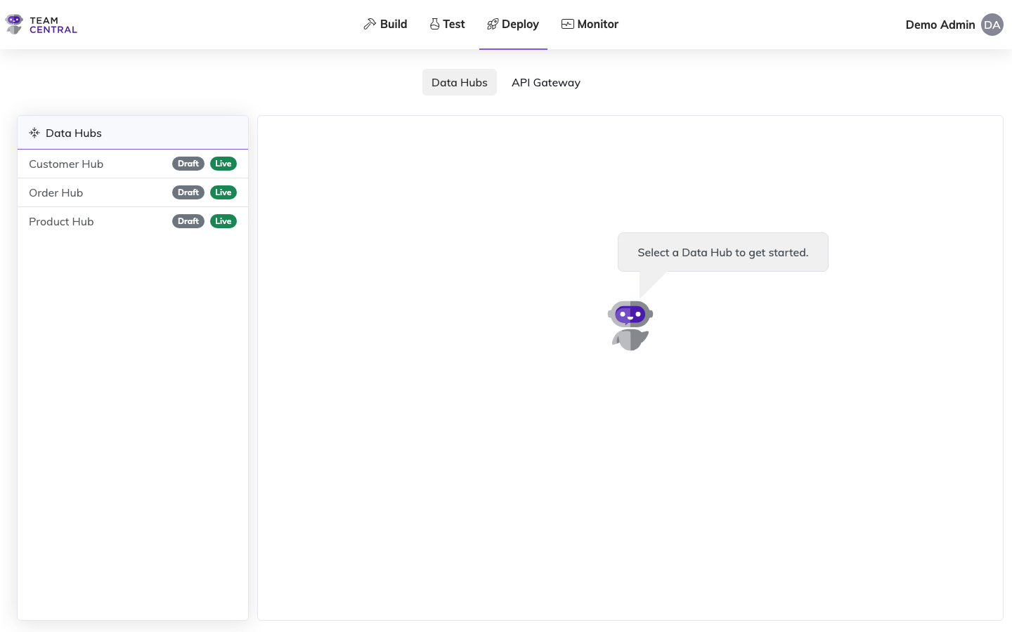Set Product Hub to Draft
The height and width of the screenshot is (632, 1012).
click(188, 220)
